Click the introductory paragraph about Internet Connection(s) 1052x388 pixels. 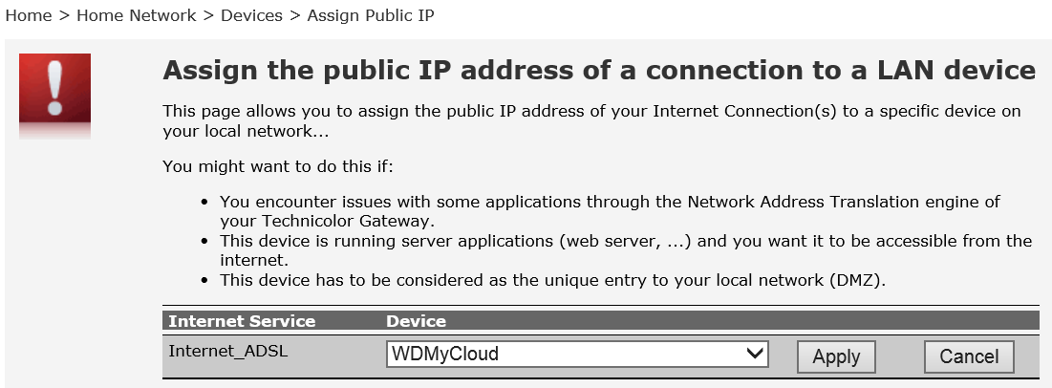click(591, 120)
